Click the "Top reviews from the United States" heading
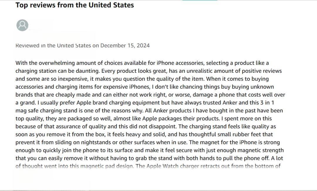The width and height of the screenshot is (317, 191). point(75,5)
